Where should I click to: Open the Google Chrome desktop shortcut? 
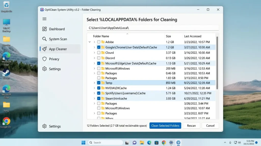point(6,123)
